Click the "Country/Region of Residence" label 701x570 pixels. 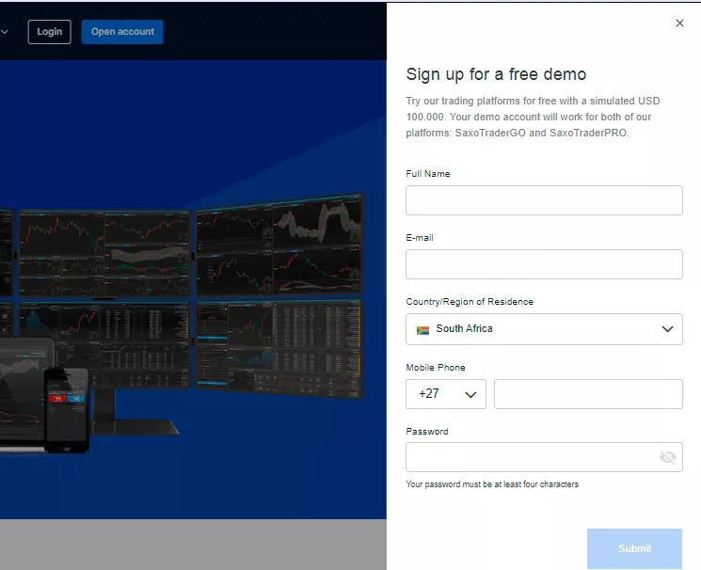(470, 302)
